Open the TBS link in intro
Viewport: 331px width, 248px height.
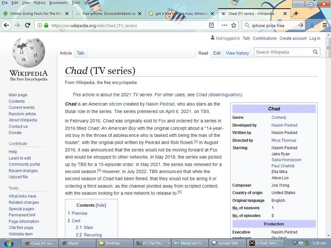coord(205,111)
